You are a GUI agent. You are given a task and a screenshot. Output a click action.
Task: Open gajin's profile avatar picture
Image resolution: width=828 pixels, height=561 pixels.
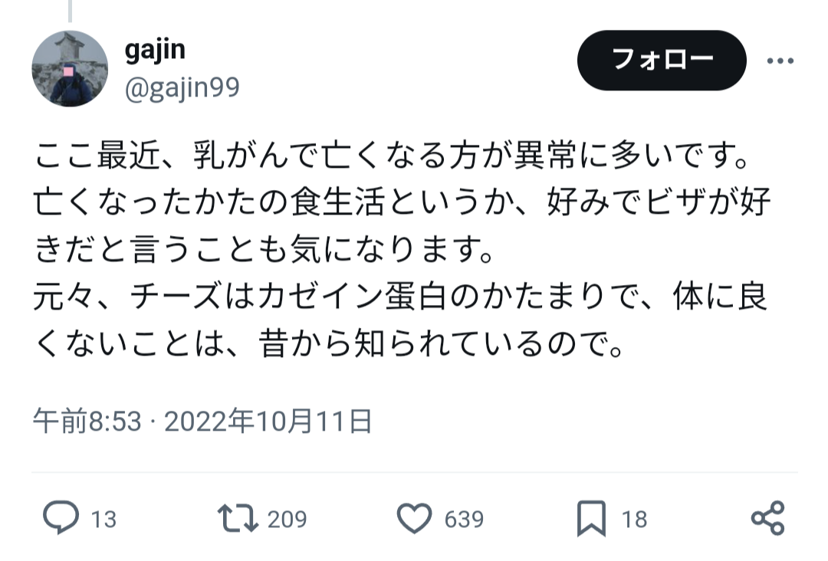coord(70,69)
